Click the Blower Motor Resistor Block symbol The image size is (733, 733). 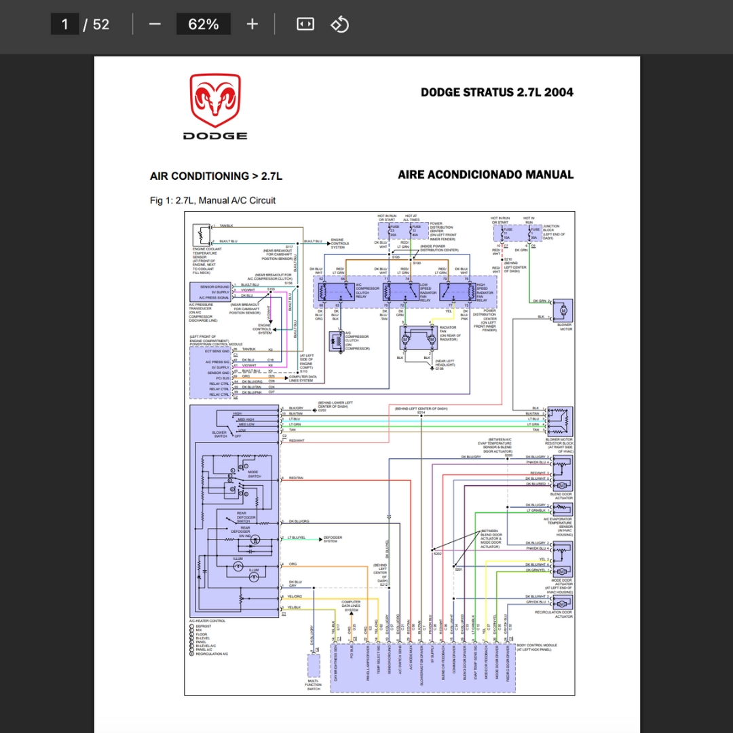(560, 421)
